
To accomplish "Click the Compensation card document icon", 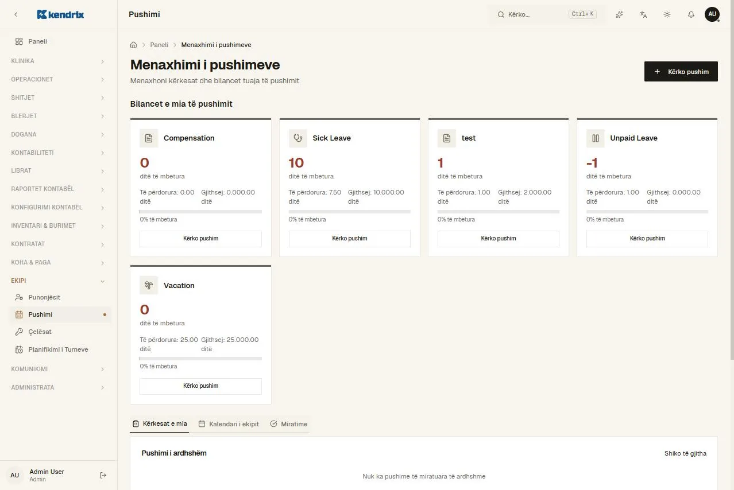I will [x=149, y=138].
